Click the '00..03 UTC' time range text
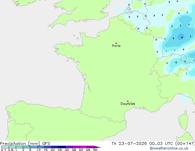The height and width of the screenshot is (151, 195). pyautogui.click(x=161, y=144)
